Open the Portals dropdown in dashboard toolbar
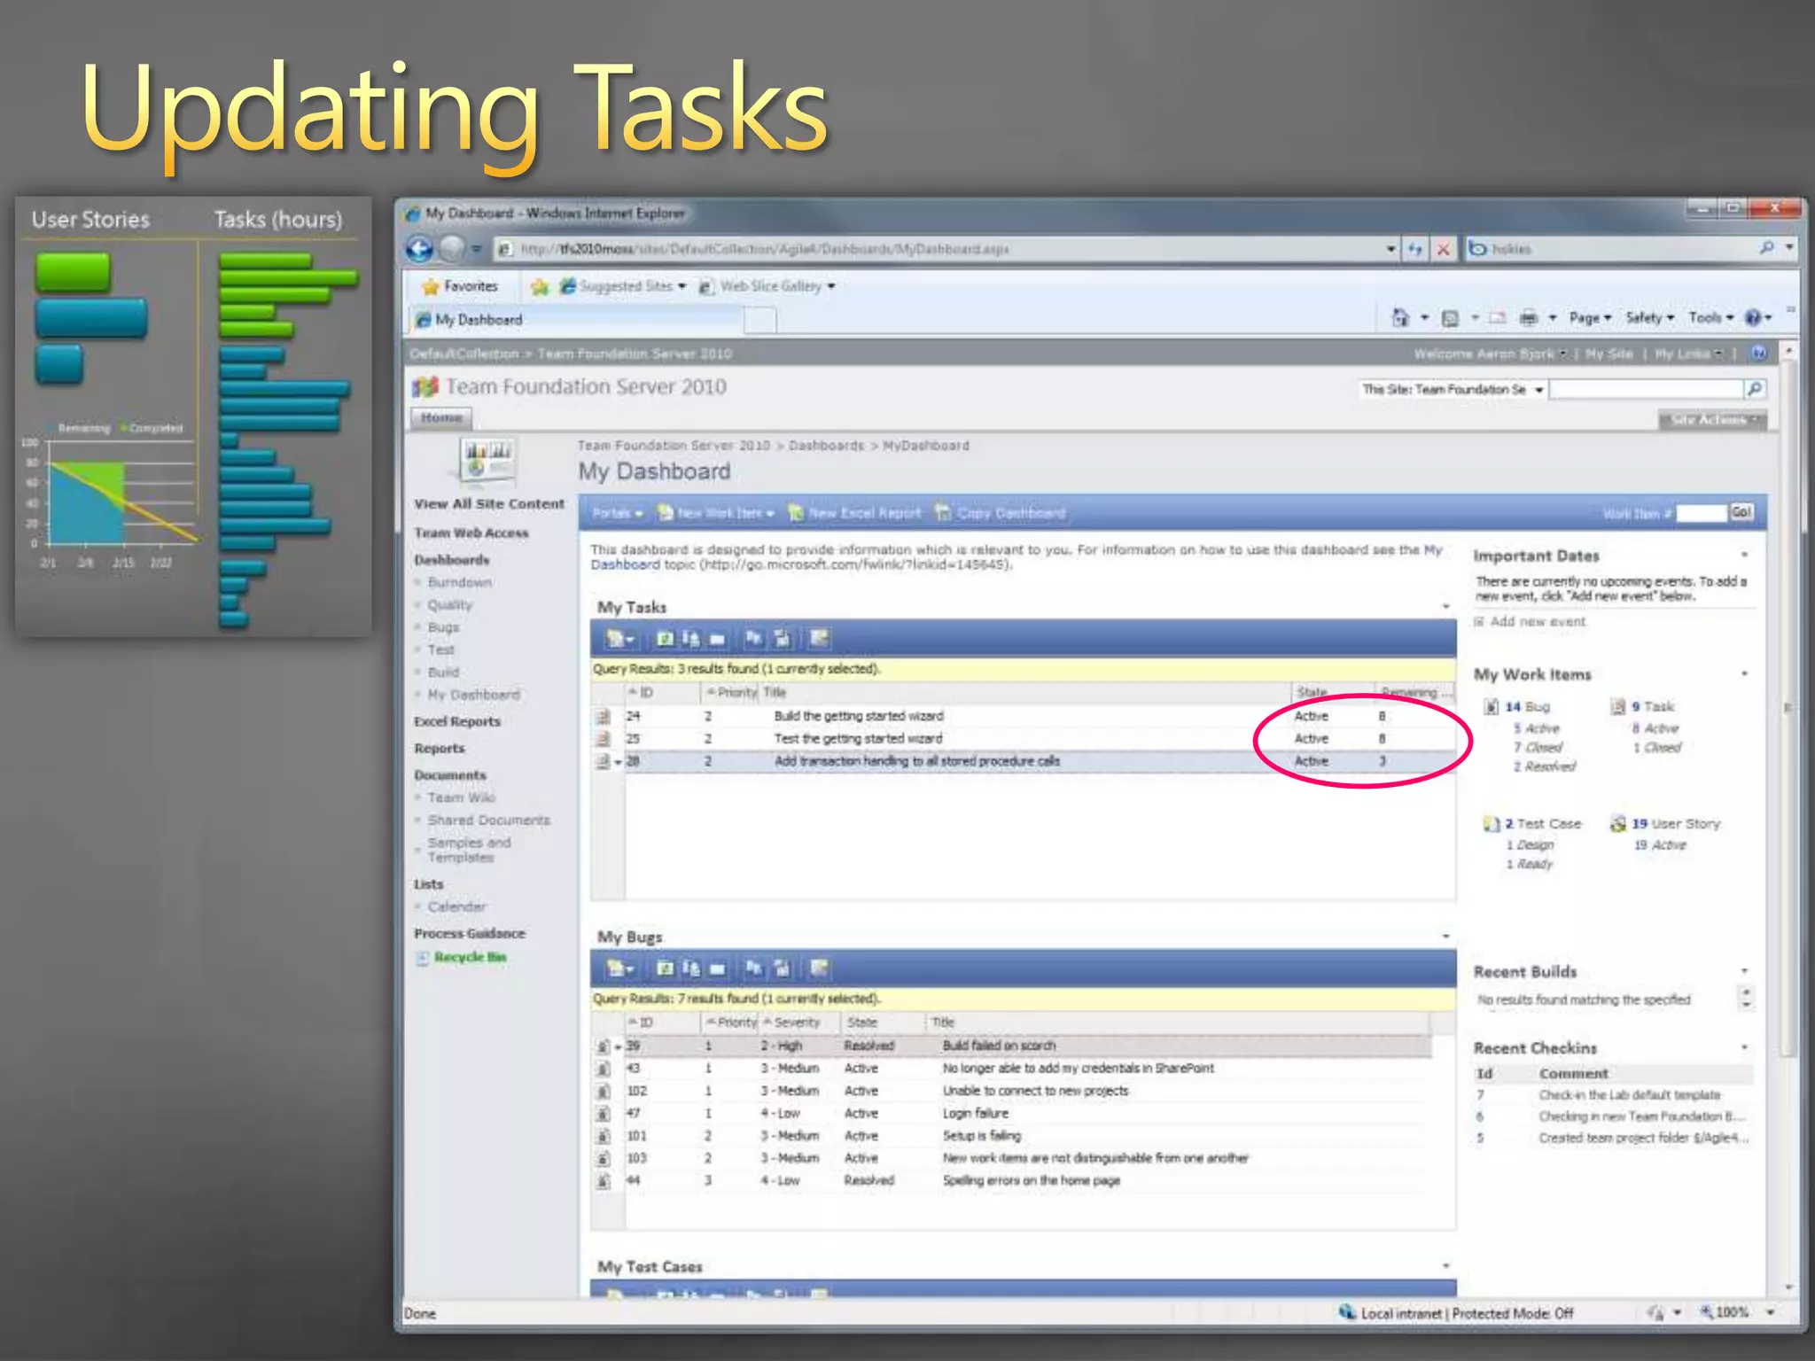 (617, 513)
